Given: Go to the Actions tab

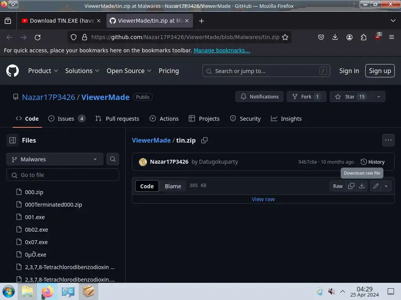Looking at the screenshot, I should coord(164,119).
